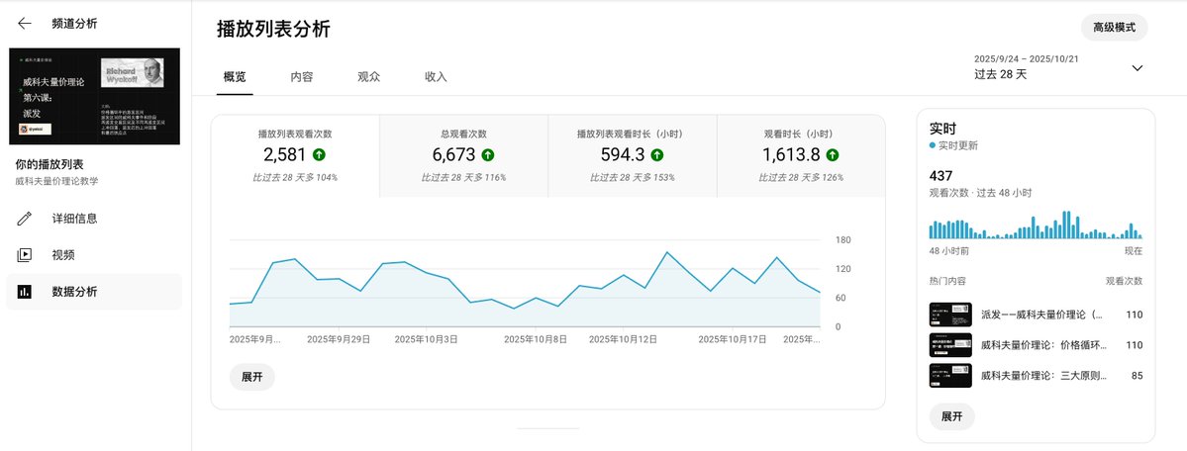The height and width of the screenshot is (451, 1187).
Task: Click the 48-hour realtime bar chart
Action: [x=1035, y=225]
